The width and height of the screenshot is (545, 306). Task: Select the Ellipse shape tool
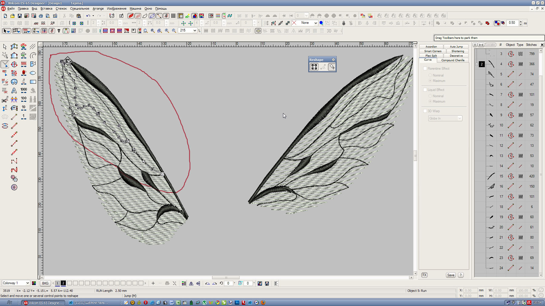(x=33, y=73)
